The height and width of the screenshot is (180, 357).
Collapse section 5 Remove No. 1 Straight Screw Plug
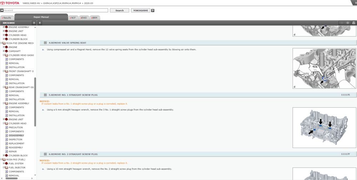pyautogui.click(x=45, y=95)
